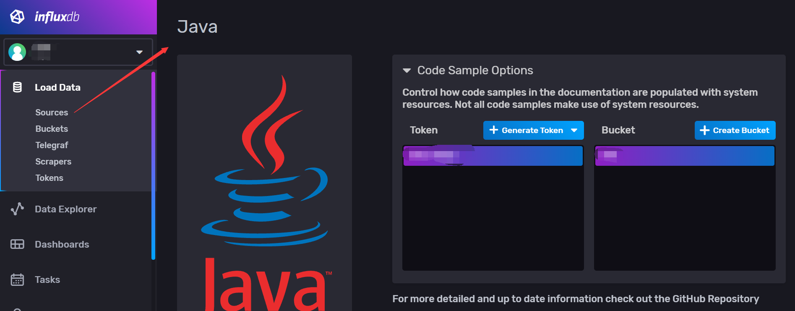Navigate to Scrapers
Screen dimensions: 795x311
[x=53, y=162]
